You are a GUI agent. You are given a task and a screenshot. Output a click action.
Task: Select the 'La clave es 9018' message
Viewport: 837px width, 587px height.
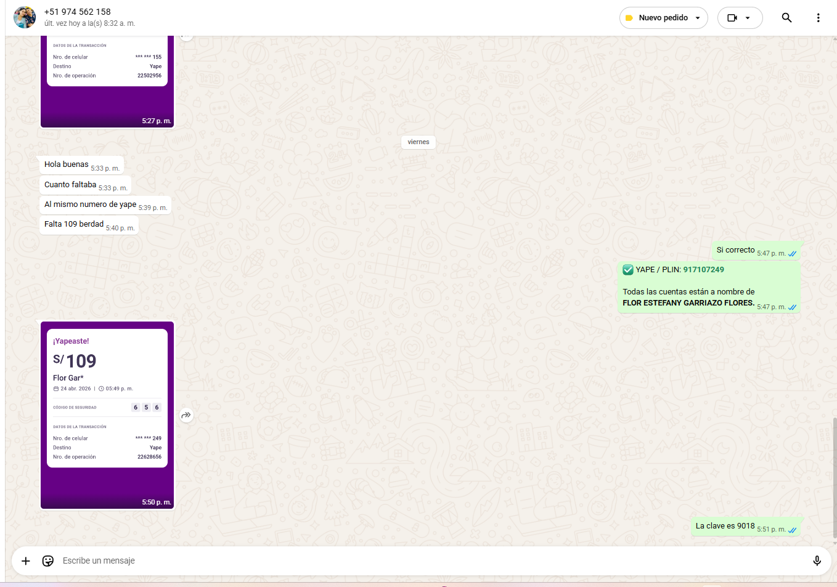point(725,526)
